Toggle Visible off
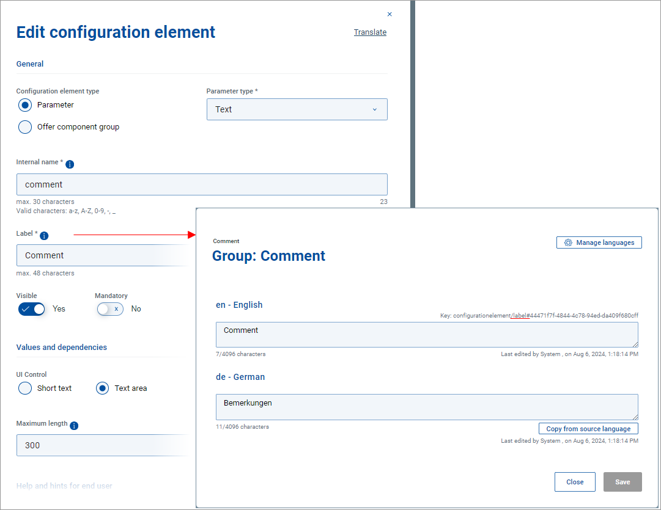The height and width of the screenshot is (510, 661). point(31,308)
